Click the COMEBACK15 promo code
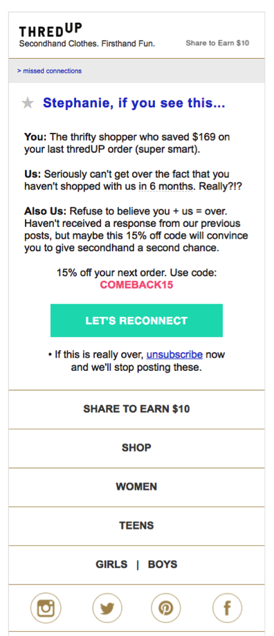This screenshot has height=636, width=274. (x=136, y=284)
